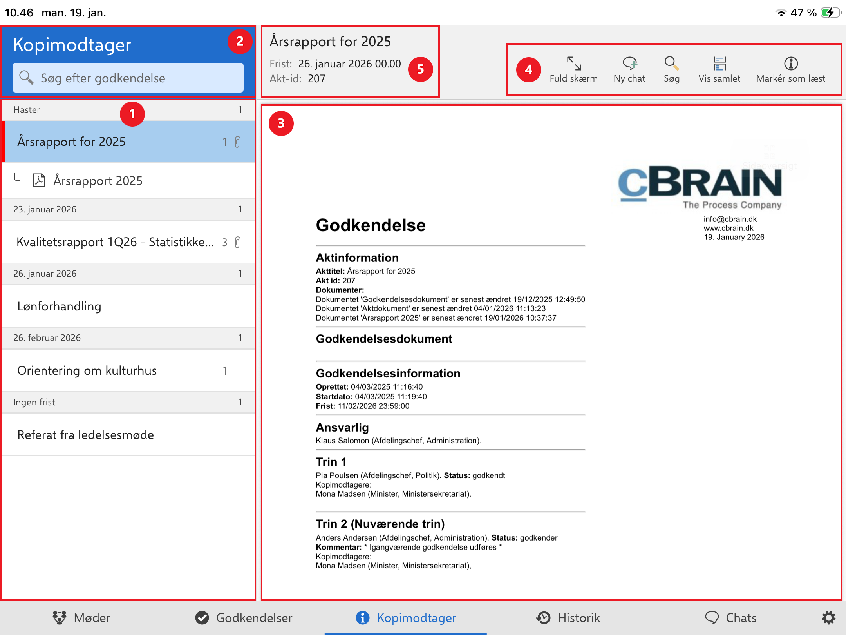This screenshot has height=635, width=846.
Task: Click the Haster group header
Action: tap(128, 110)
